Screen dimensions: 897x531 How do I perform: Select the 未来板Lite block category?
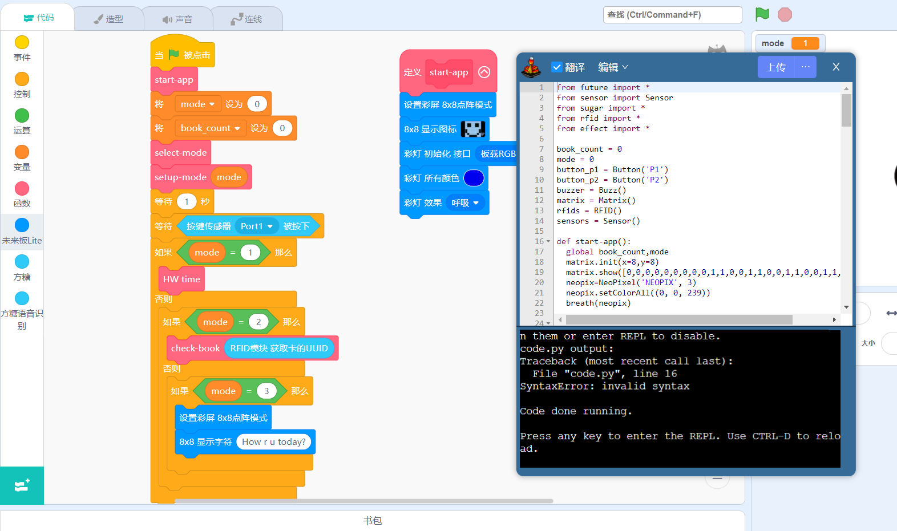22,232
